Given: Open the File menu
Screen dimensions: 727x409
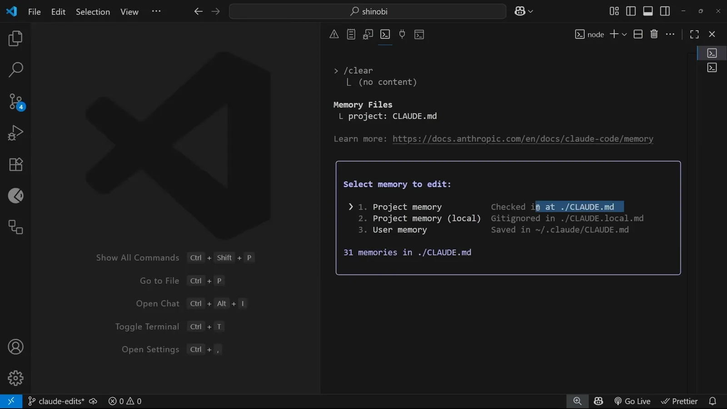Looking at the screenshot, I should click(35, 12).
